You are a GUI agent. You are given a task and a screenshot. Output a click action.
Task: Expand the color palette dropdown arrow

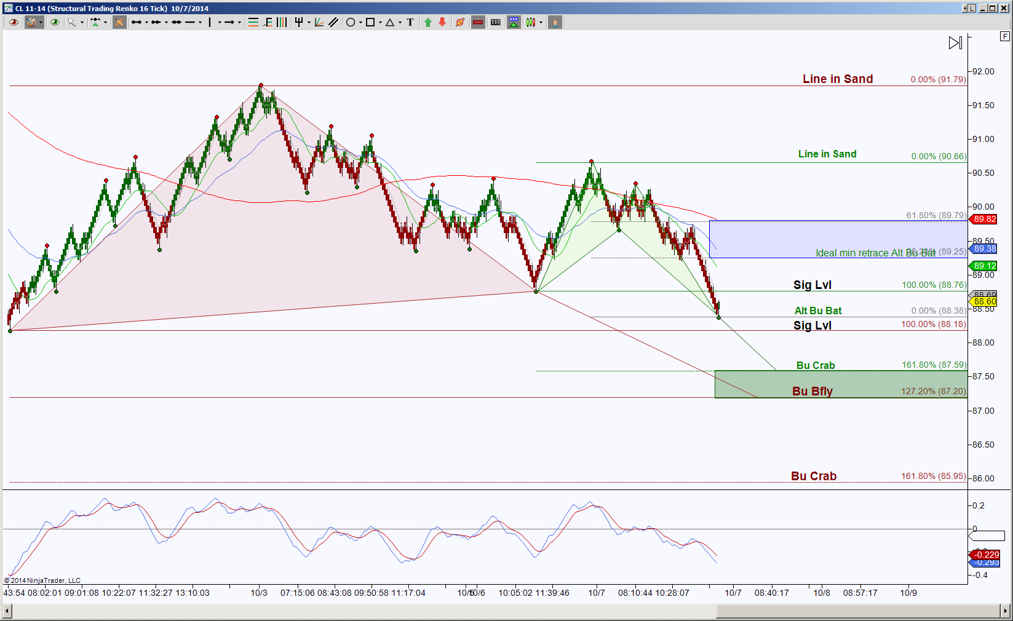click(x=41, y=22)
